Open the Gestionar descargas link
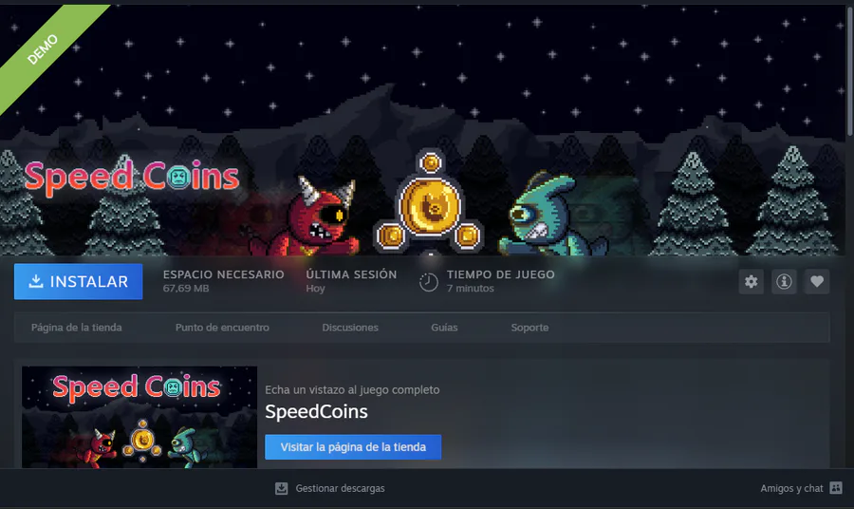Viewport: 854px width, 509px height. click(x=340, y=488)
